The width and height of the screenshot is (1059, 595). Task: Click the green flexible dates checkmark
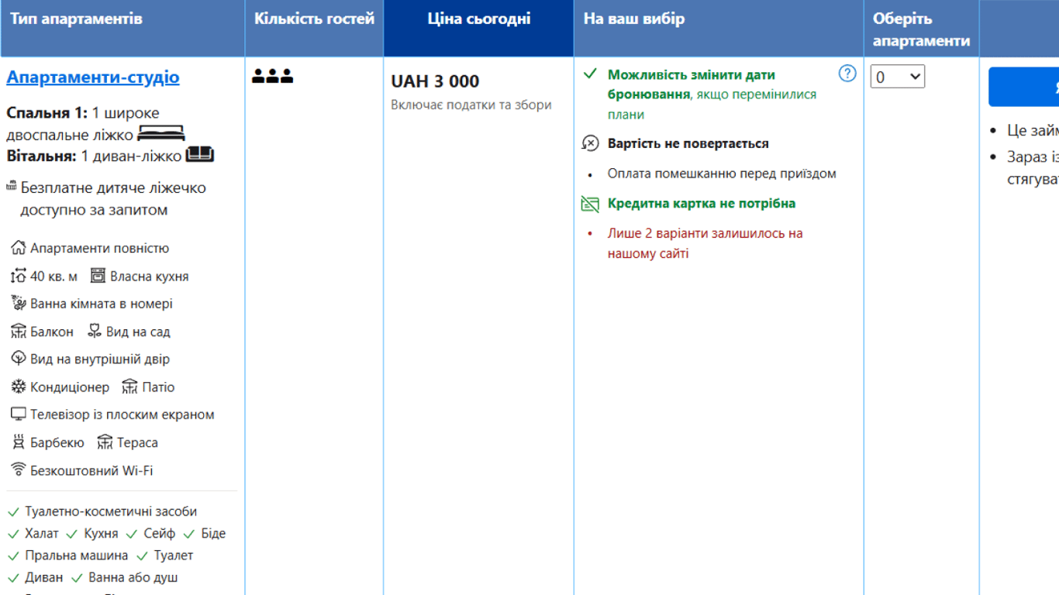click(x=591, y=74)
